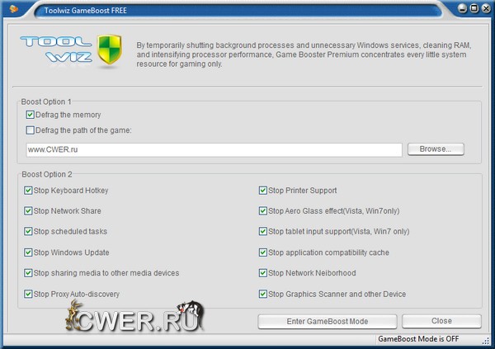This screenshot has height=349, width=495.
Task: Uncheck Stop Aero Glass effect option
Action: pos(263,211)
